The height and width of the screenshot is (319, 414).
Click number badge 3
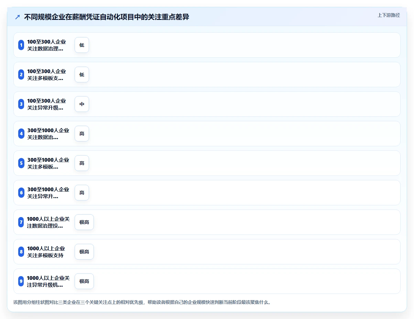pyautogui.click(x=21, y=104)
